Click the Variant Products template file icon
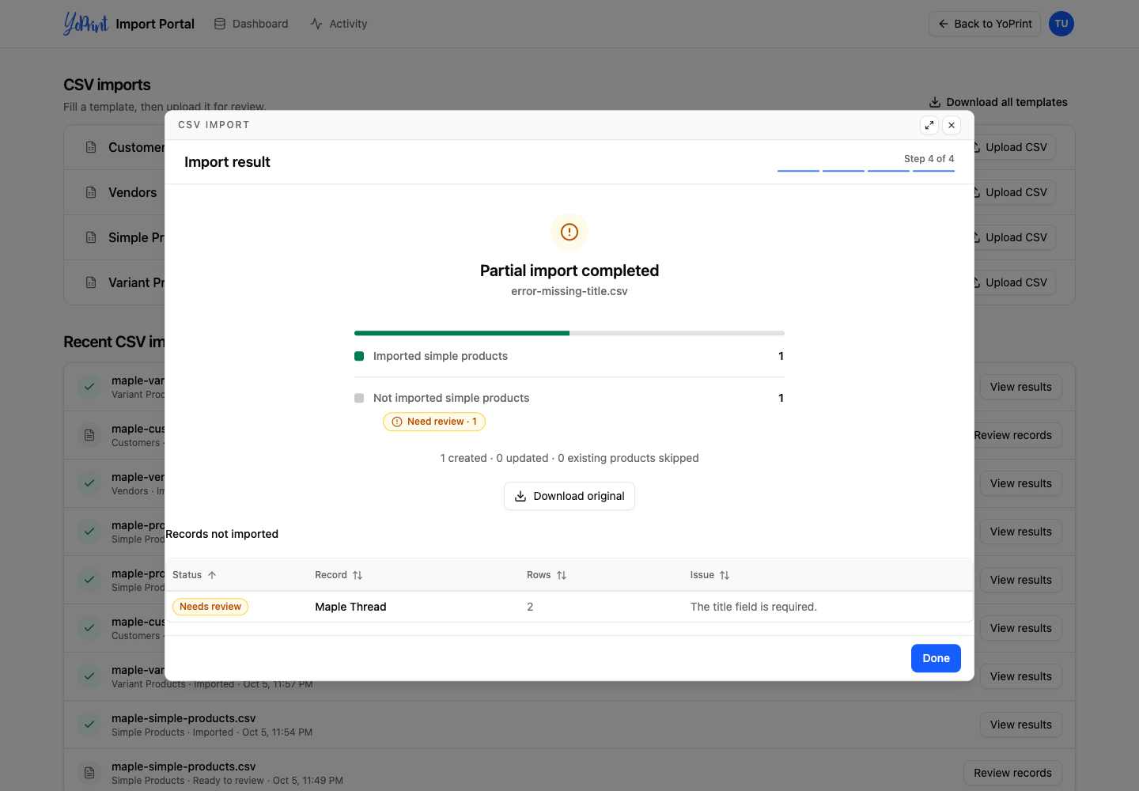The width and height of the screenshot is (1139, 791). pos(91,282)
